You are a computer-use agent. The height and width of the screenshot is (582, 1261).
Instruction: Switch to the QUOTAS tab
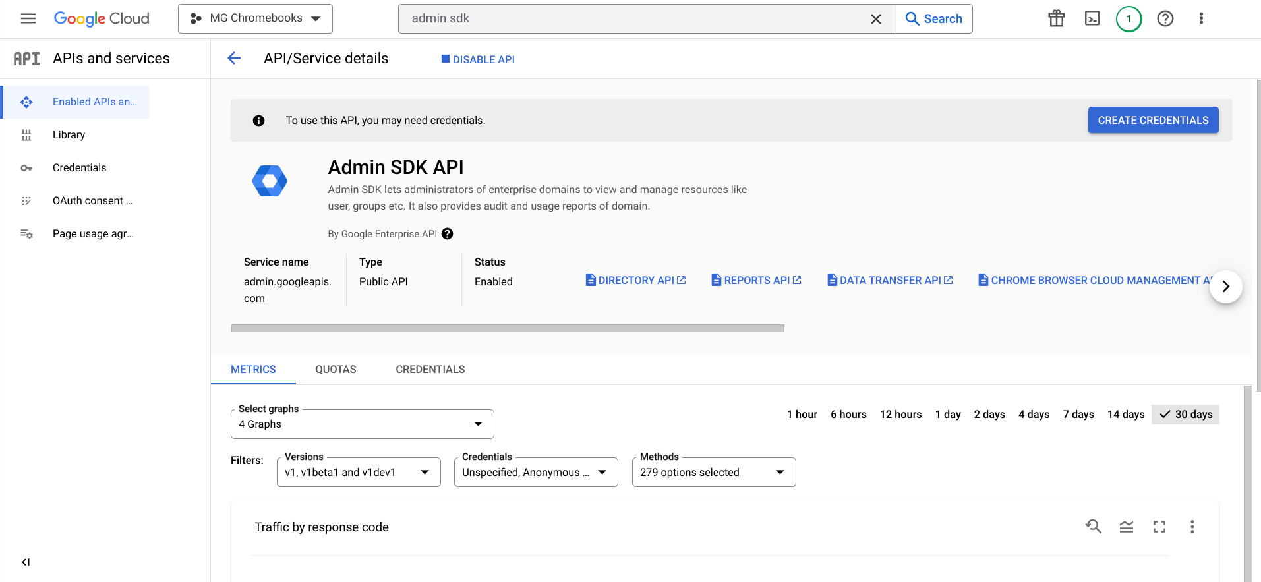336,370
